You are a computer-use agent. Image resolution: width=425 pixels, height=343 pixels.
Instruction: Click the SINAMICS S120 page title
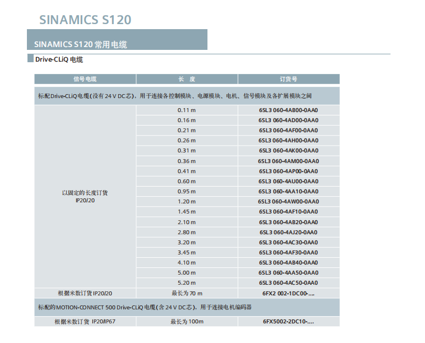point(85,20)
